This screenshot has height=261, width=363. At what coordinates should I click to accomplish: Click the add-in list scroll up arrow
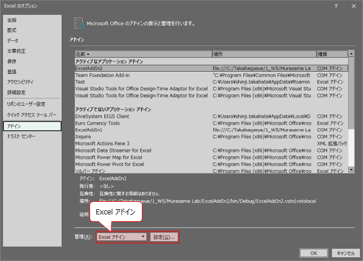351,54
